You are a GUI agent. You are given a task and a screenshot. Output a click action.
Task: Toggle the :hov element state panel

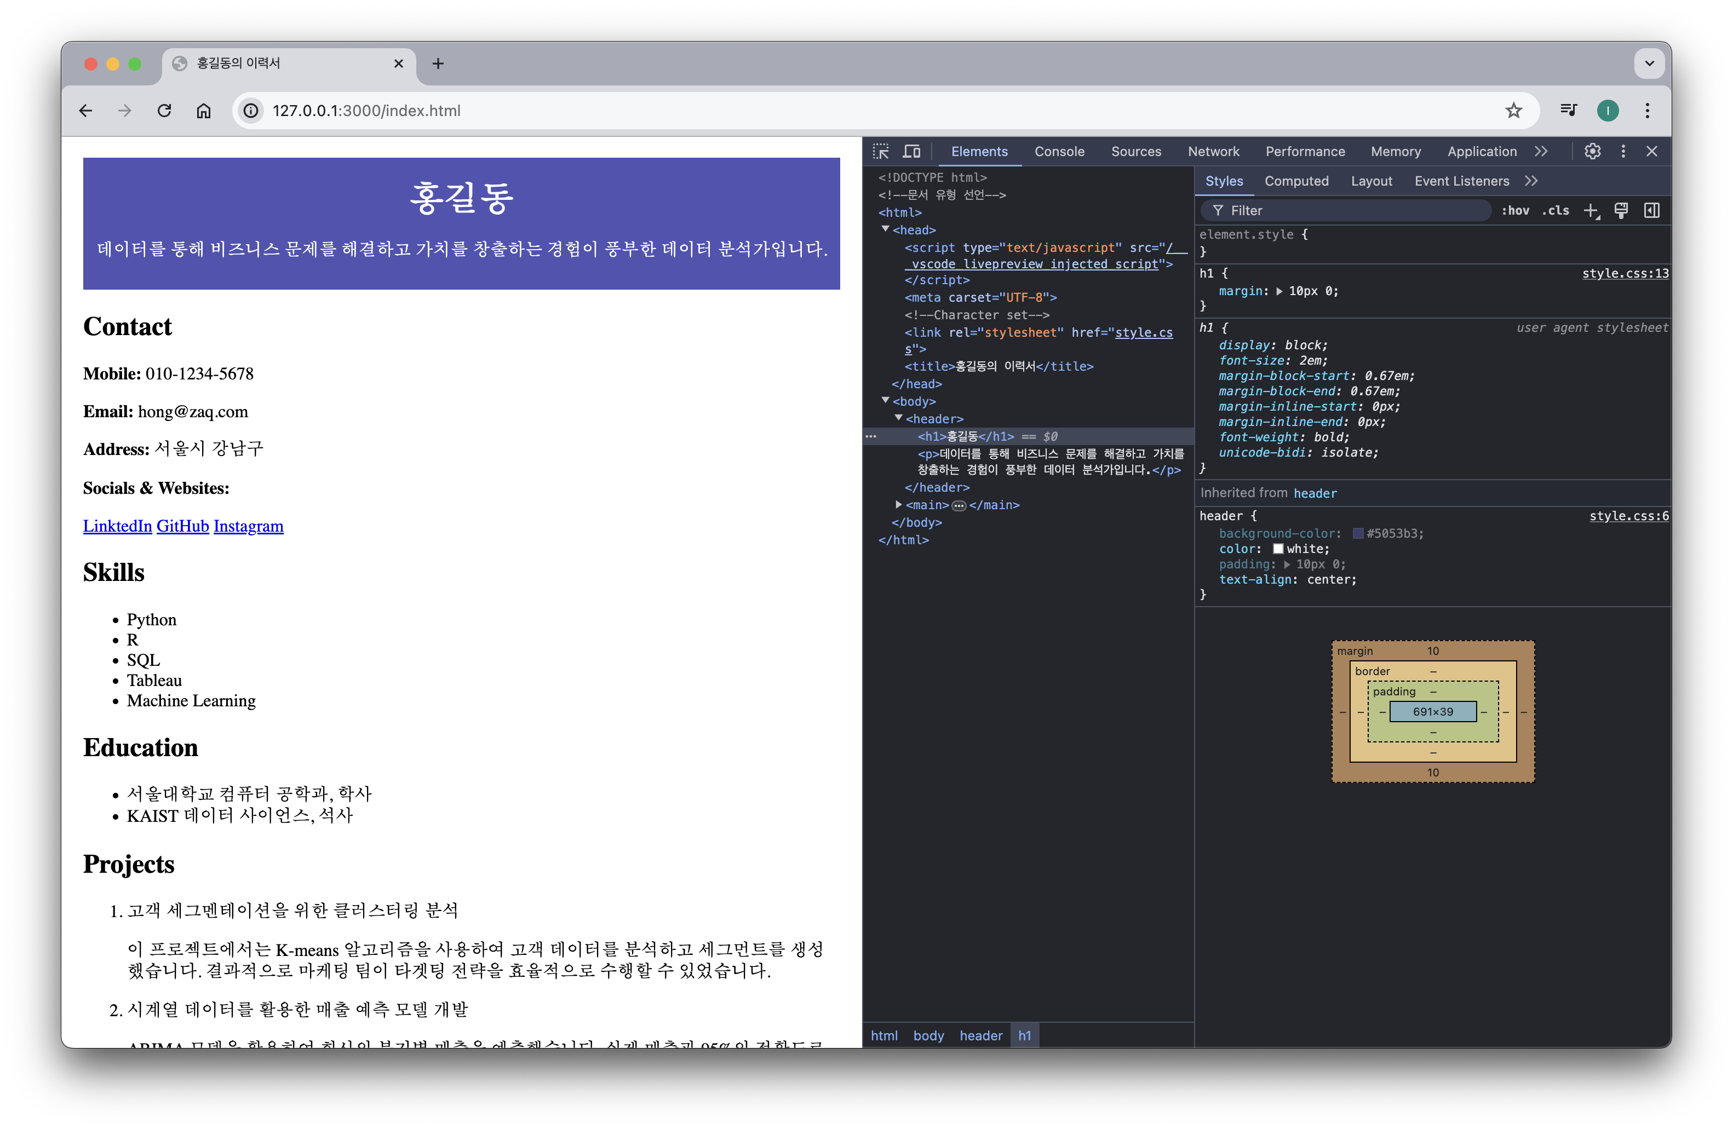point(1516,210)
